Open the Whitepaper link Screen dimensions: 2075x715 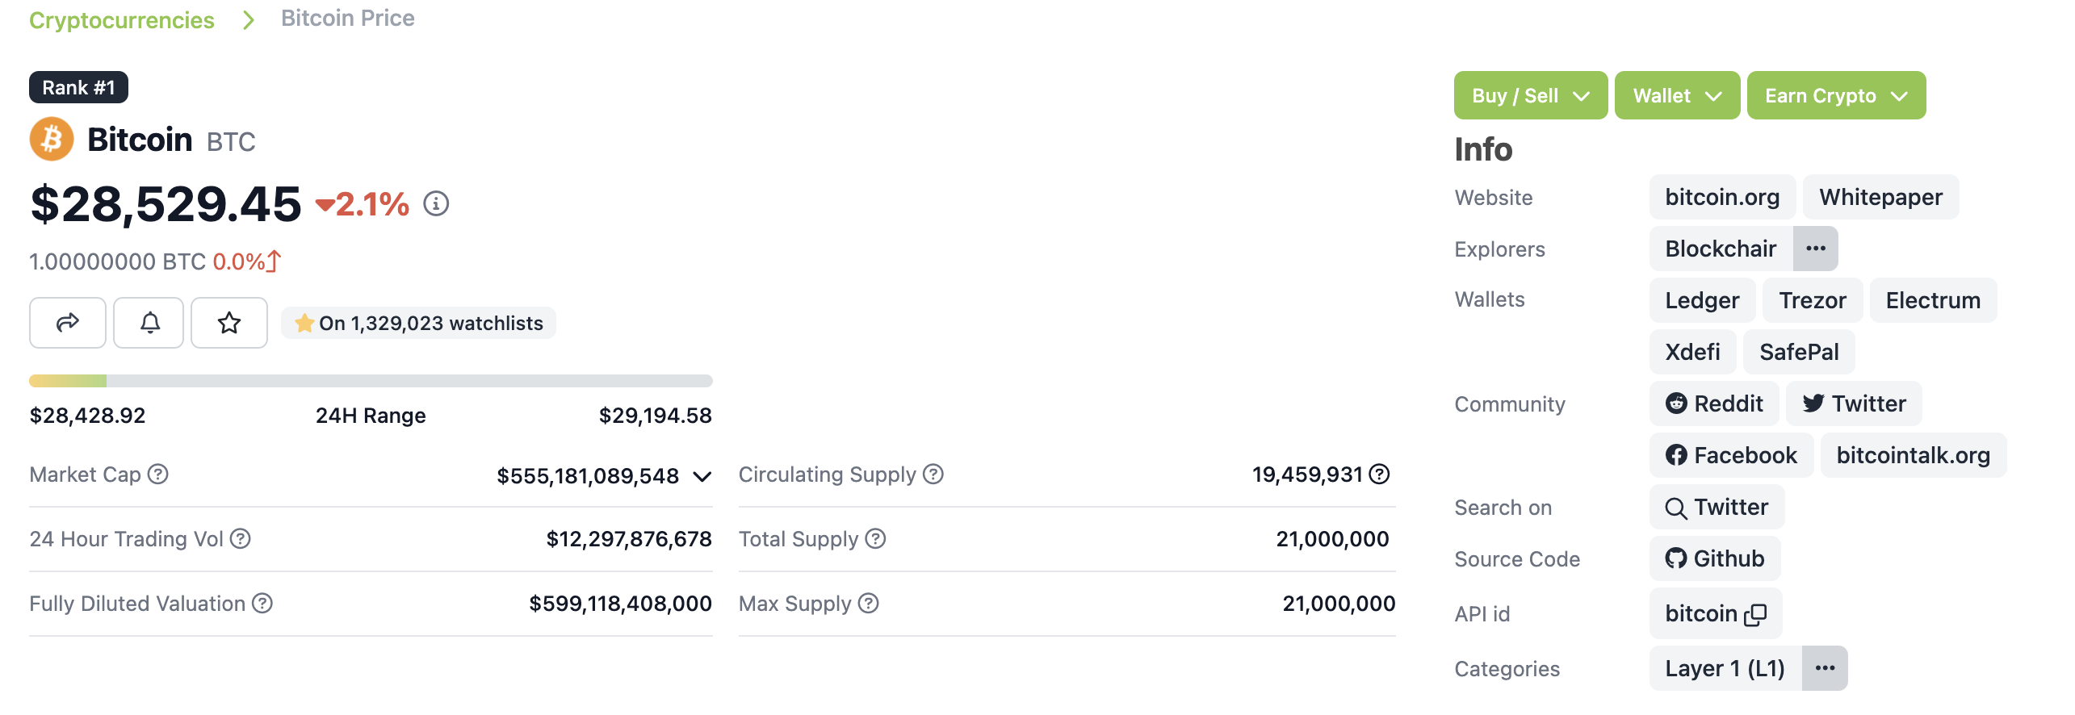click(x=1880, y=197)
